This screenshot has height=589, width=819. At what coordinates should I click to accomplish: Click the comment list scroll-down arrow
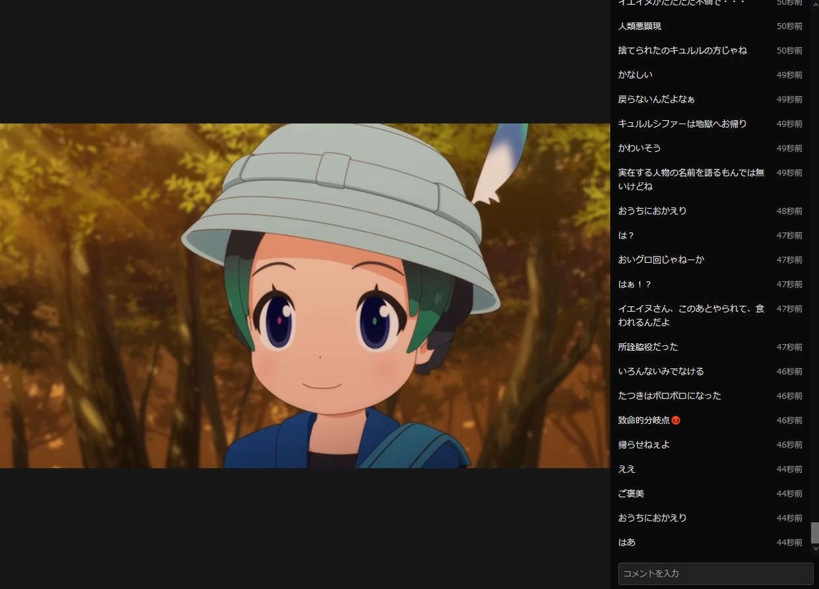[x=814, y=548]
